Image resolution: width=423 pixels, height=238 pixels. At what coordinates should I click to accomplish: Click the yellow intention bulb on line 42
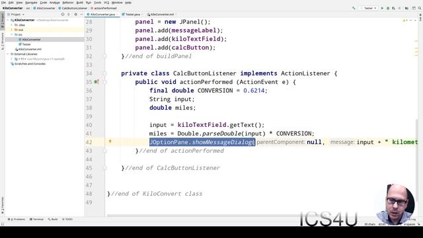pos(110,141)
